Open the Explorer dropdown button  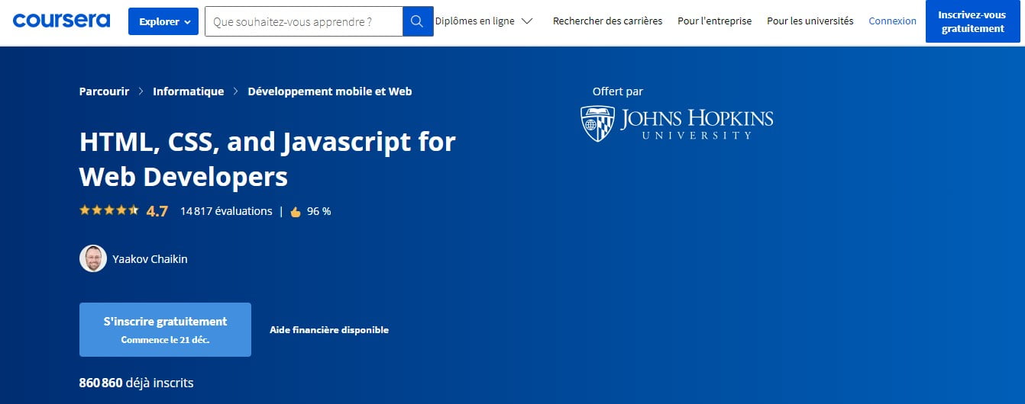click(x=163, y=21)
